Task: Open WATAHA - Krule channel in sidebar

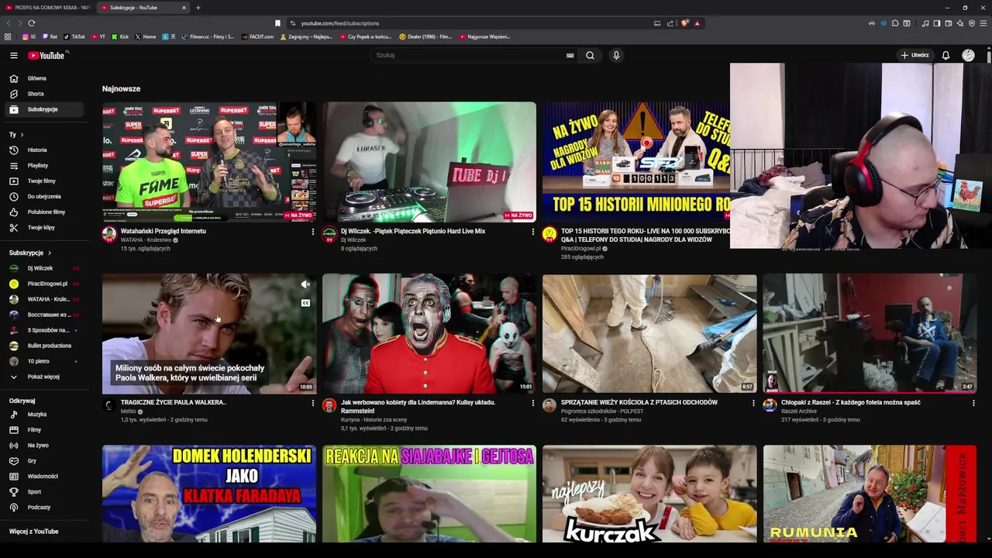Action: 46,299
